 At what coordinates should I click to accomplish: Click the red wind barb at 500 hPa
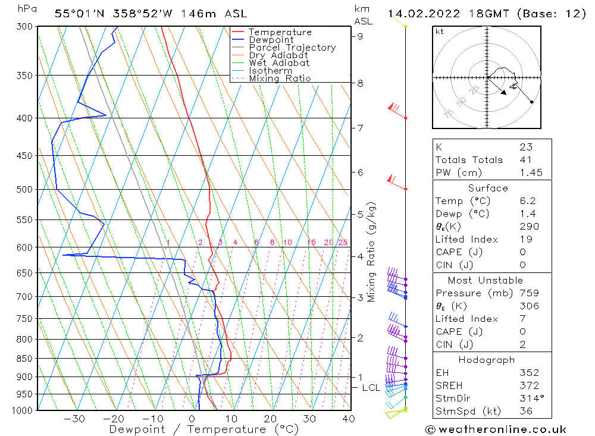(x=397, y=183)
